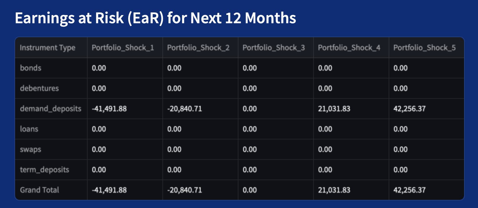Click the Earnings at Risk heading

155,18
